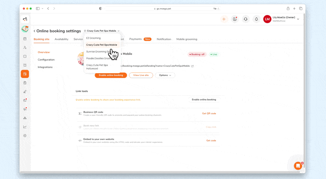Click the Business QR code icon
Screen dimensions: 326x179
[80, 114]
